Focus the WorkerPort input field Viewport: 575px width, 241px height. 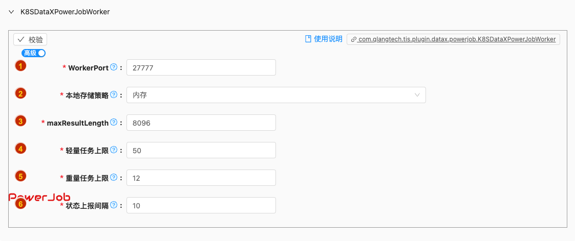(201, 67)
